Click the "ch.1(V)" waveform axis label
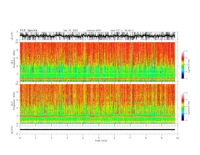 (x=12, y=36)
